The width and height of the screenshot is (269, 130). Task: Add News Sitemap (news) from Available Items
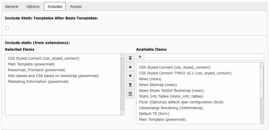pyautogui.click(x=158, y=85)
